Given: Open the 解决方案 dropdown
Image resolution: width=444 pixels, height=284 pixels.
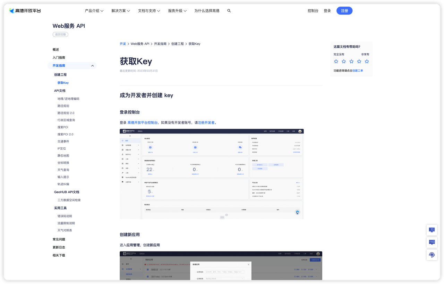Looking at the screenshot, I should 121,11.
